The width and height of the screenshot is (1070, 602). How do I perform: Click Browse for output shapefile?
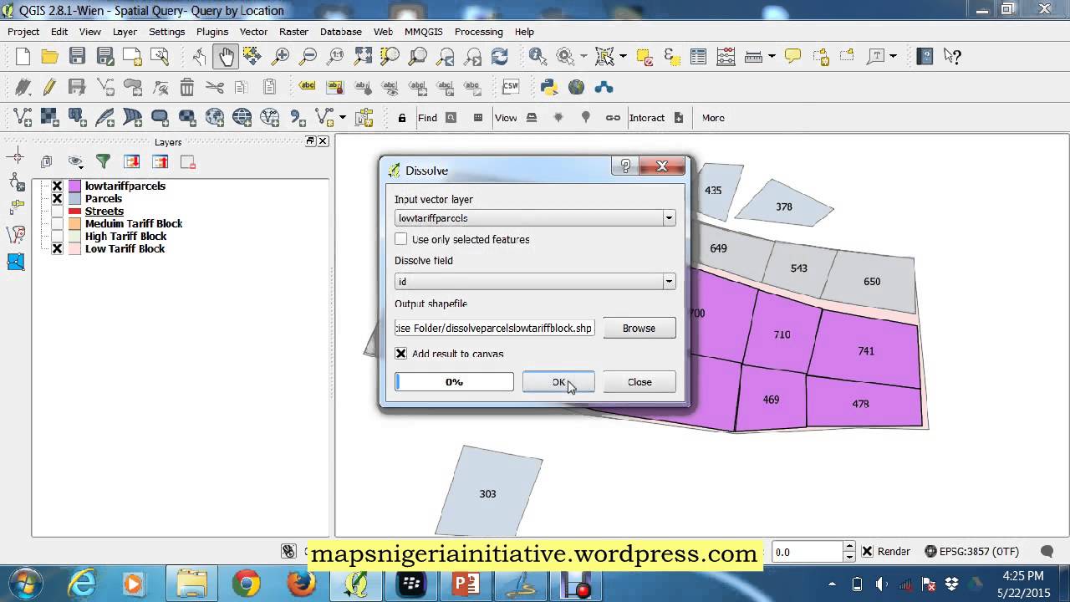pos(639,329)
